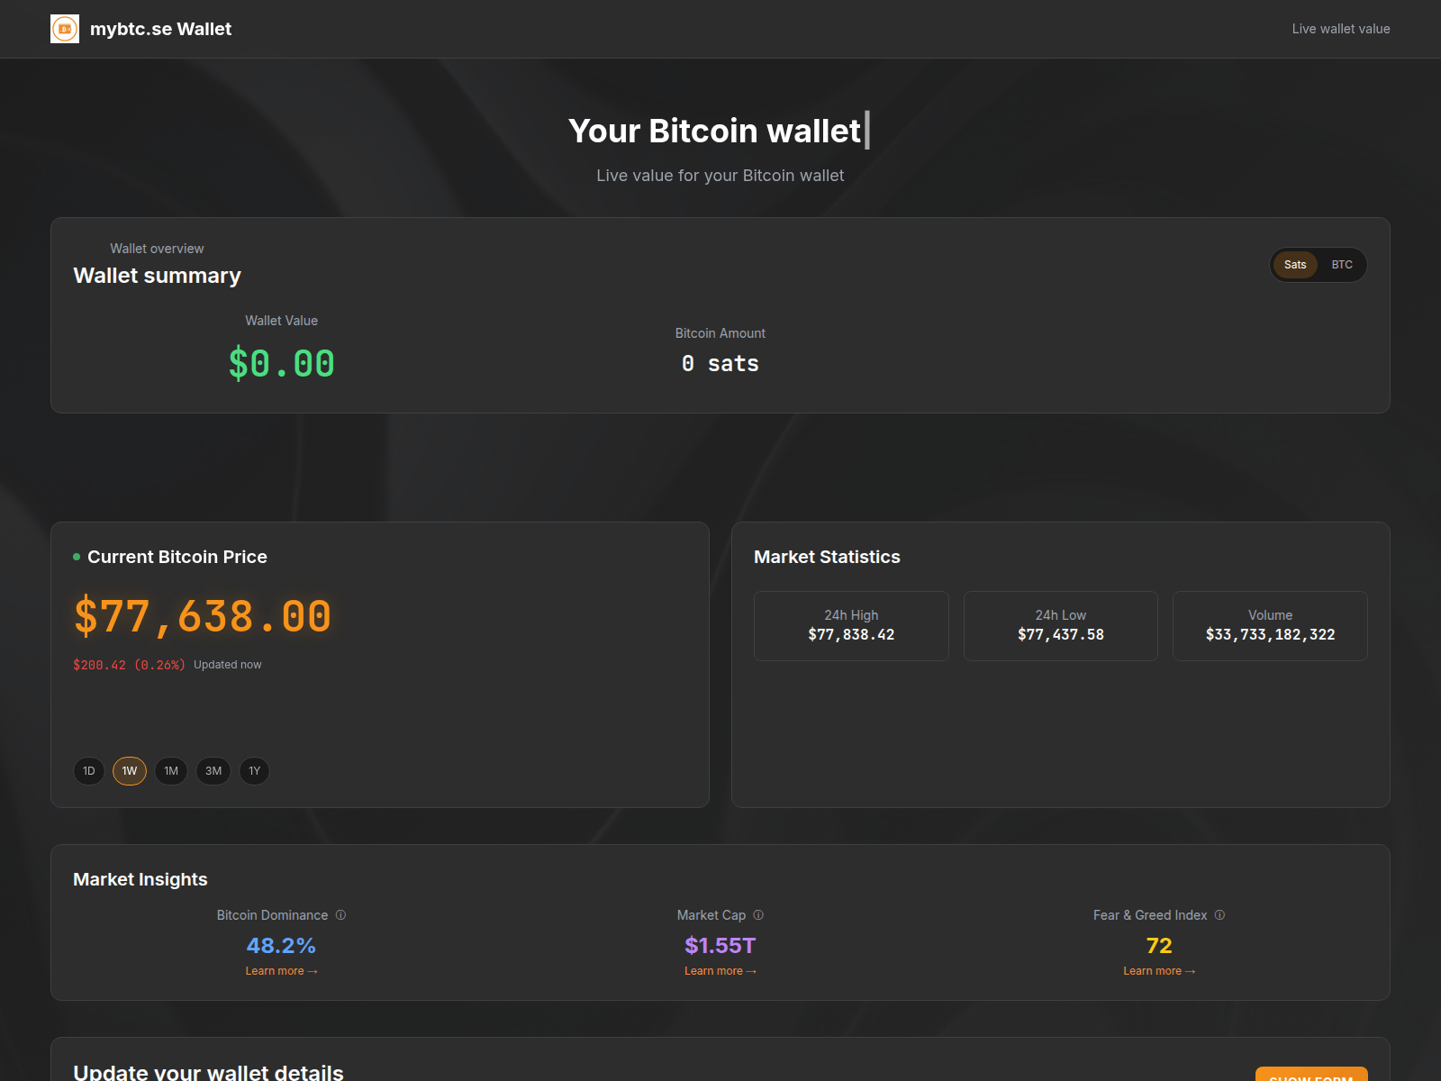Click the 24h Low value $77,437.58
This screenshot has width=1441, height=1081.
1061,635
